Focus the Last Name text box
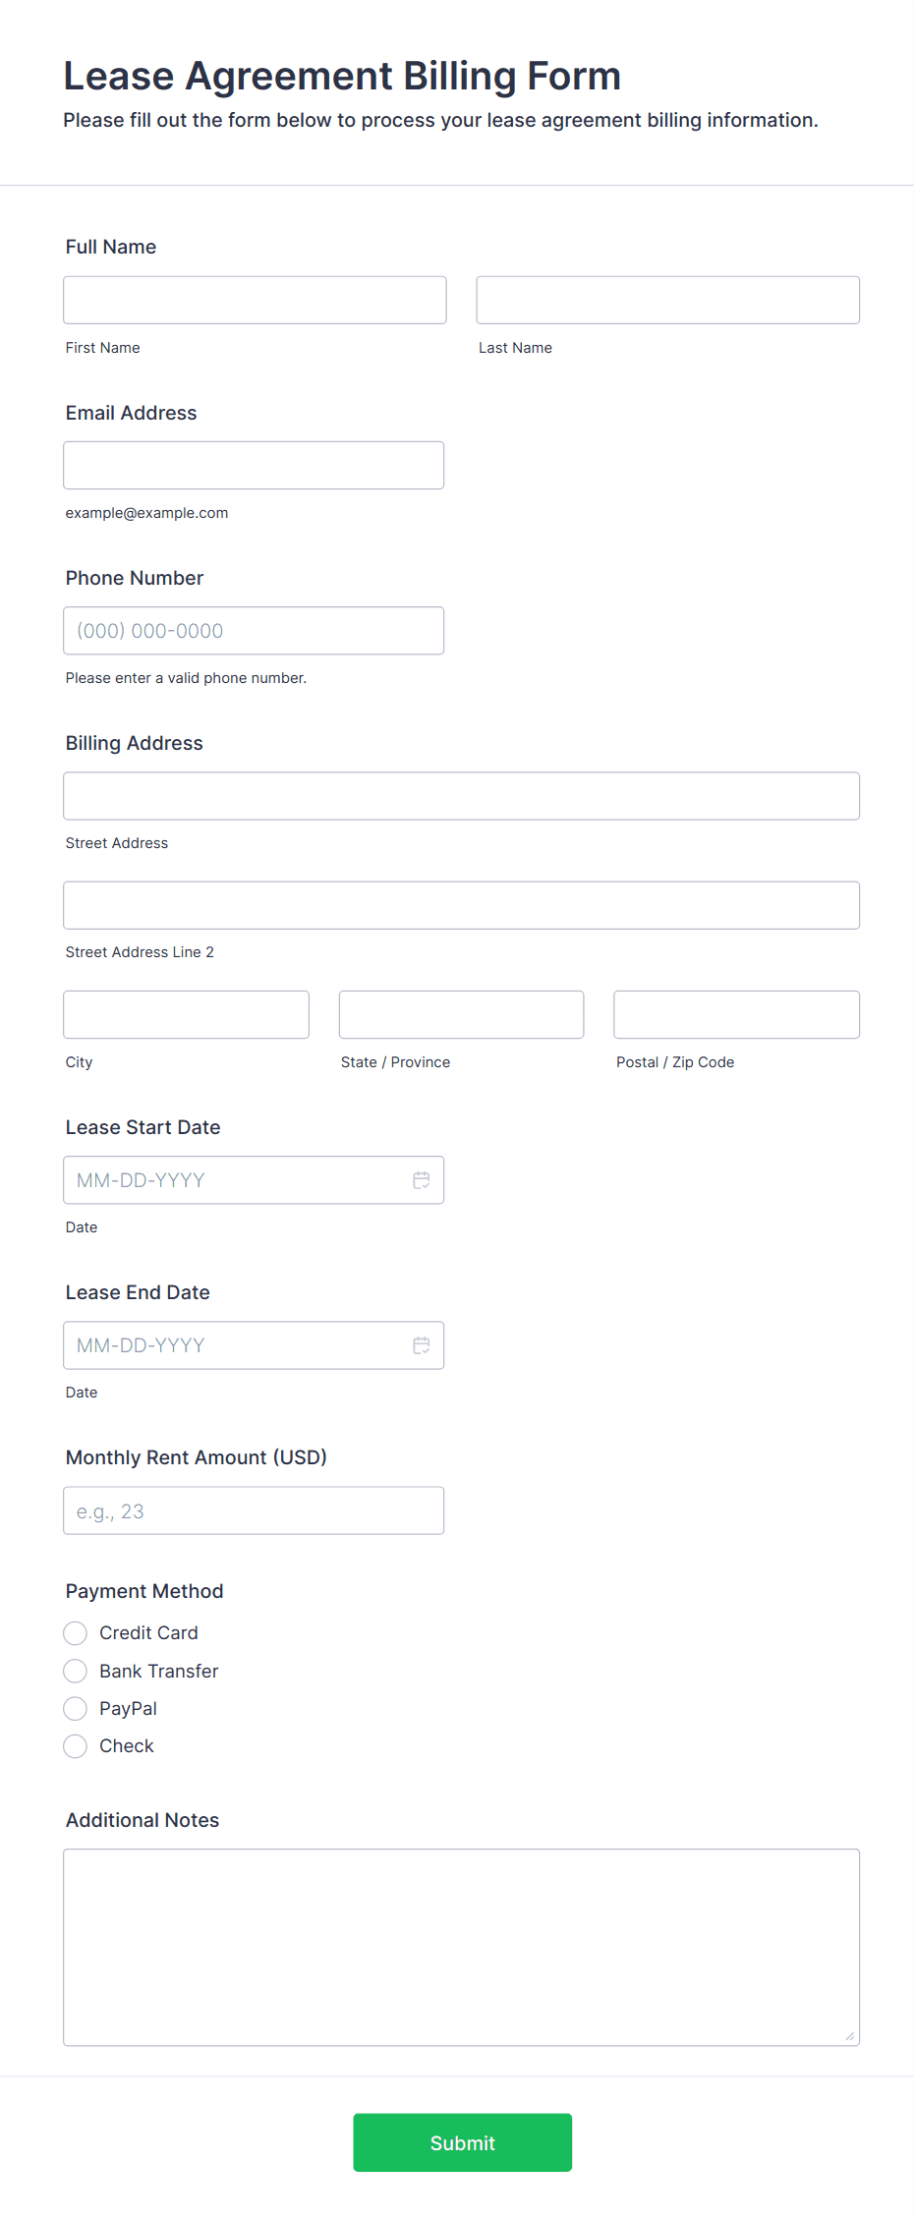Screen dimensions: 914x2220 point(667,300)
